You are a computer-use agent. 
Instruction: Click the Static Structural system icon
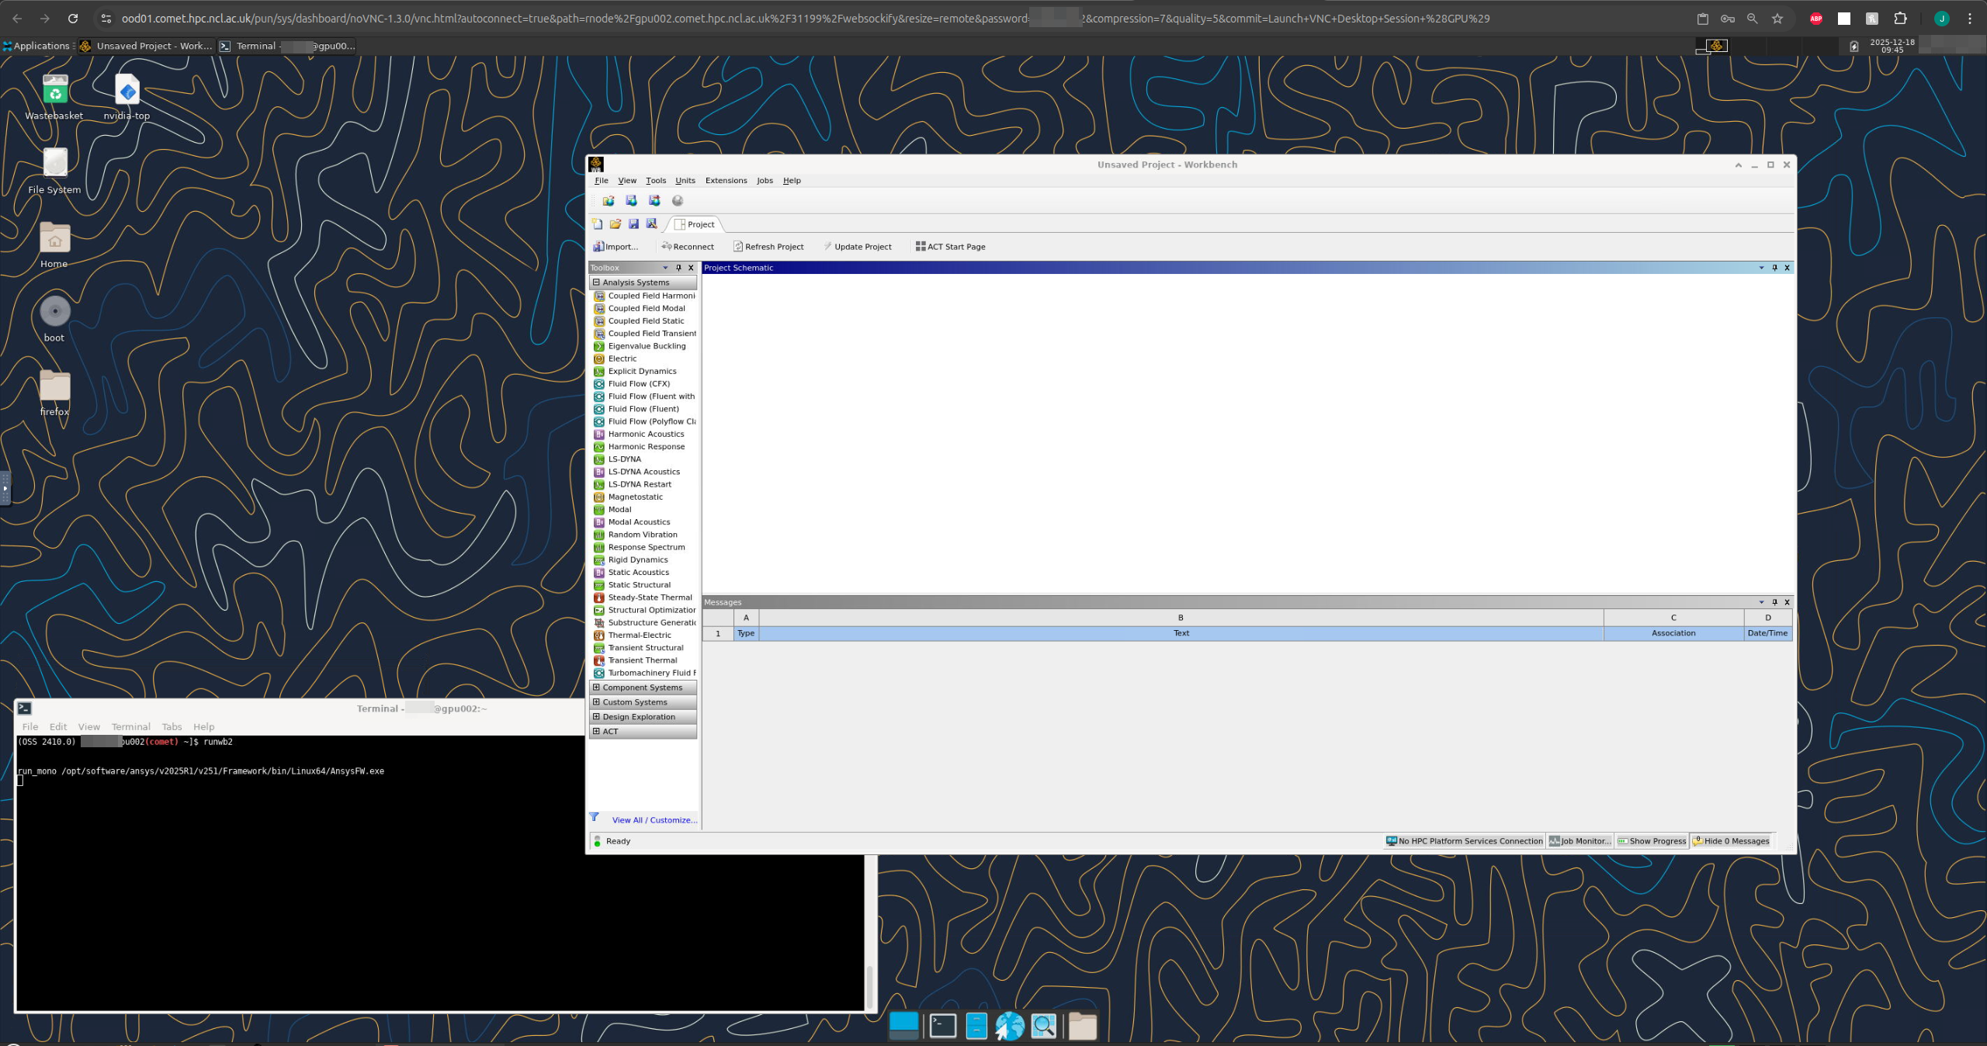pos(599,585)
